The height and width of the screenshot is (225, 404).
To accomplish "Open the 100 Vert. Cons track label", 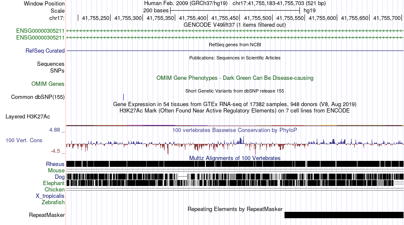I will point(24,140).
